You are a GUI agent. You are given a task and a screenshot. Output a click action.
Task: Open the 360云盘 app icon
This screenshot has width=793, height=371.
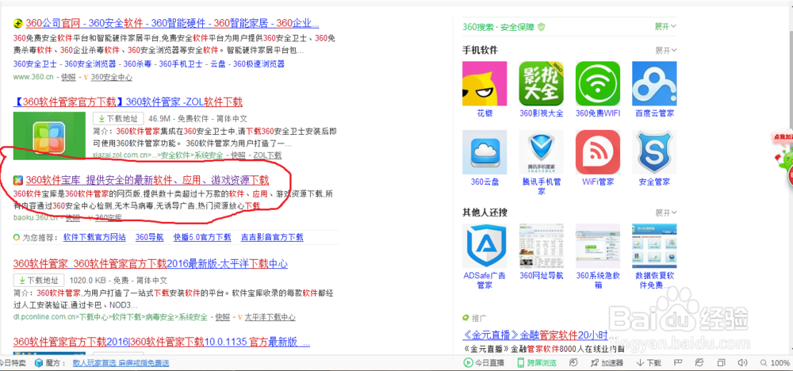(x=485, y=152)
